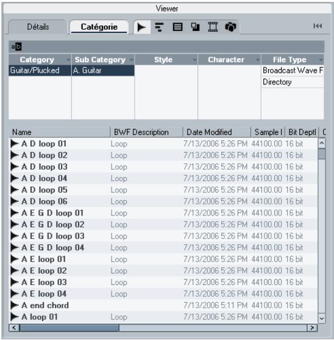The height and width of the screenshot is (340, 334).
Task: Open the File Type column dropdown
Action: click(x=321, y=60)
